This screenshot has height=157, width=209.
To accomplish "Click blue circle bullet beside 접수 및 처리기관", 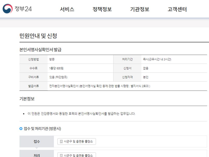I will (21, 128).
